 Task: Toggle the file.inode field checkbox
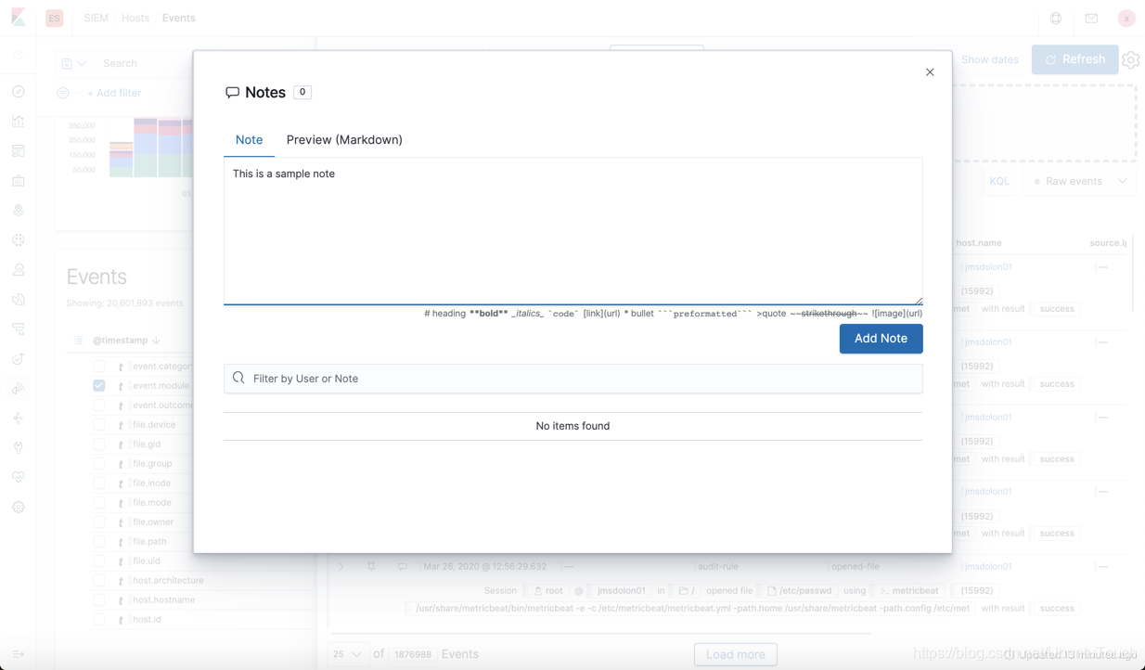click(98, 483)
